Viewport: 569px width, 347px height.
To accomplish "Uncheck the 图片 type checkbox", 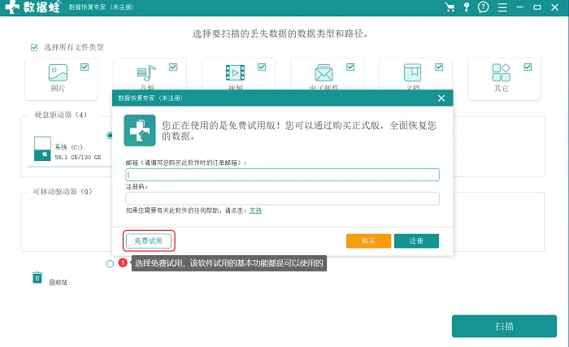I will 85,67.
